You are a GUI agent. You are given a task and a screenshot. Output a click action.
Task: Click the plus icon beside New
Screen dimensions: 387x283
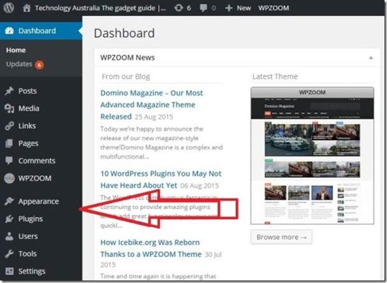pyautogui.click(x=229, y=8)
